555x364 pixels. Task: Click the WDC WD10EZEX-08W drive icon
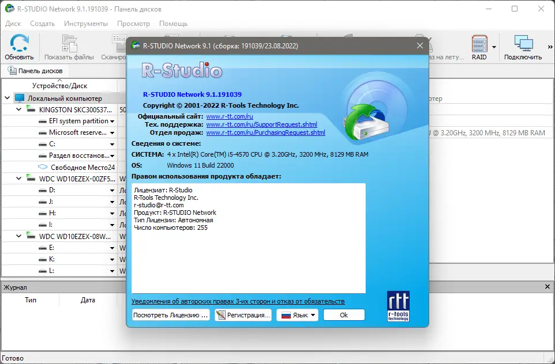(x=31, y=236)
